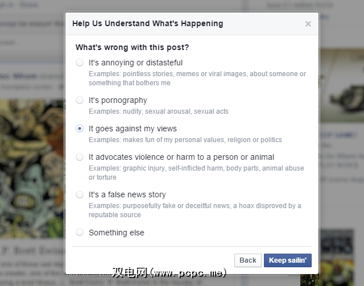Click the "Help Us Understand What's Happening" dialog title
364x286 pixels.
pos(147,24)
